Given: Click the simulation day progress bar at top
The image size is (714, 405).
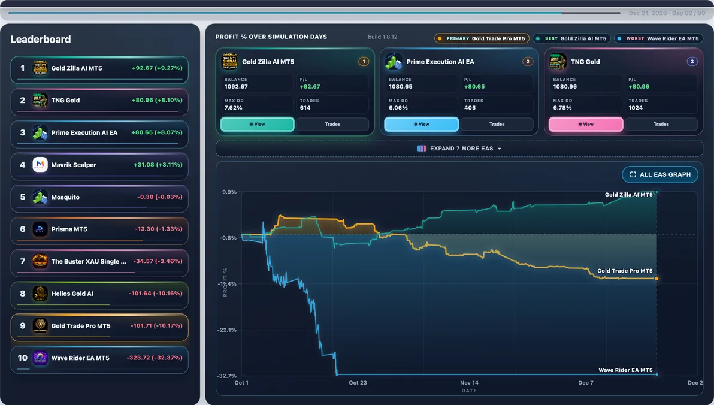Looking at the screenshot, I should [314, 13].
